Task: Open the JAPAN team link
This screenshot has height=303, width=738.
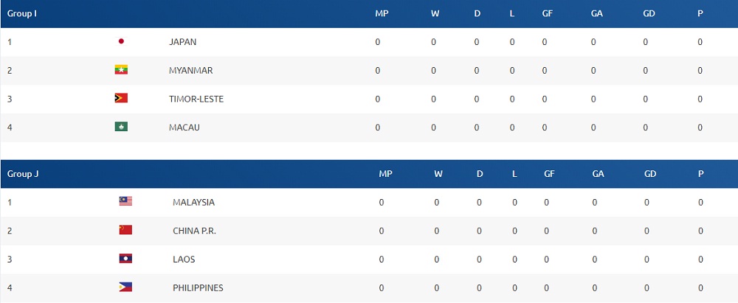Action: (183, 42)
